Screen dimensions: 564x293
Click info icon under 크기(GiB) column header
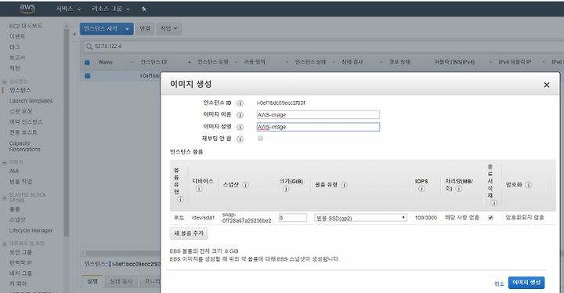(x=286, y=189)
